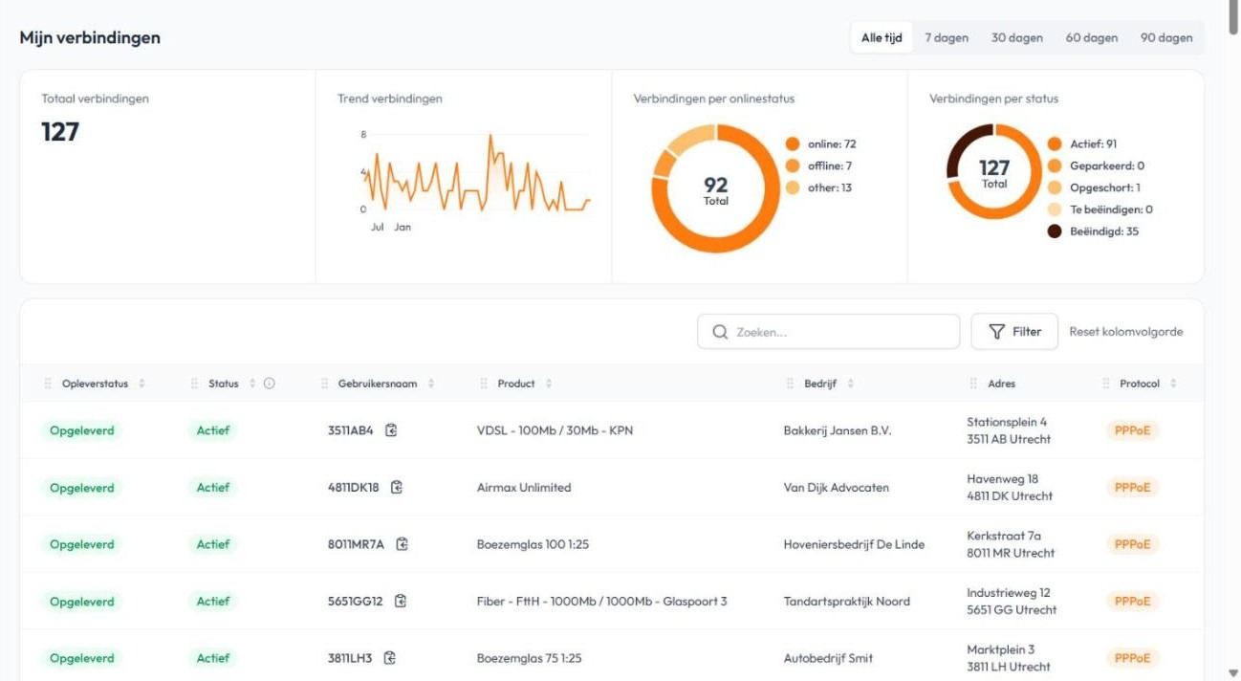The image size is (1241, 681).
Task: Click the drag handle of Gebruikersnaam column
Action: [324, 384]
